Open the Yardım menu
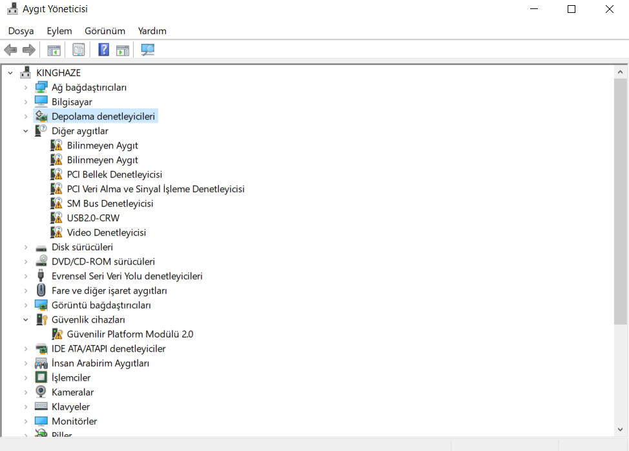629x451 pixels. click(x=152, y=31)
